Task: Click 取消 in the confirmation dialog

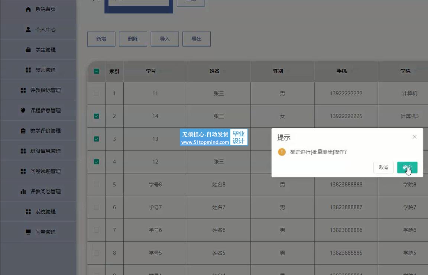Action: (x=383, y=167)
